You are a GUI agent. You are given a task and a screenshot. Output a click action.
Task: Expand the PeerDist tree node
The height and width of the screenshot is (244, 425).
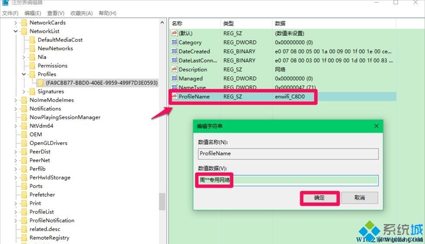click(x=16, y=152)
